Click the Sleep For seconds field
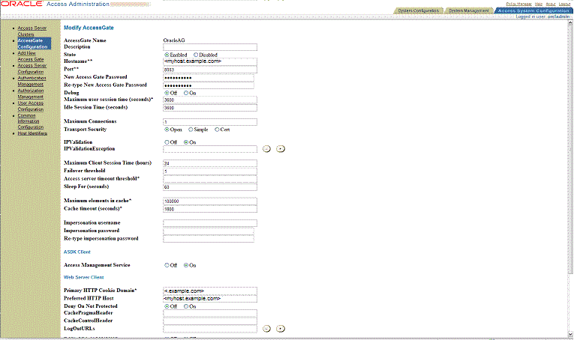 point(210,187)
